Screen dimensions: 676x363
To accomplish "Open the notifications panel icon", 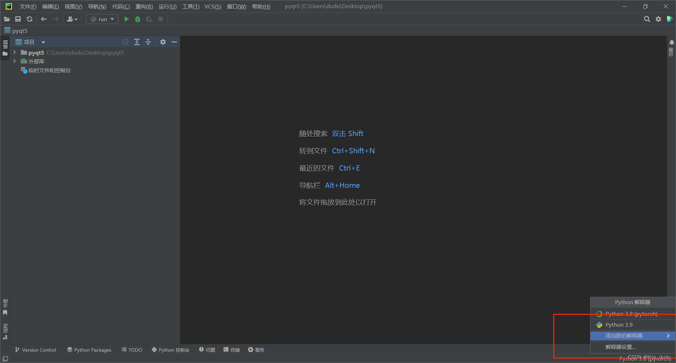I will (x=671, y=42).
